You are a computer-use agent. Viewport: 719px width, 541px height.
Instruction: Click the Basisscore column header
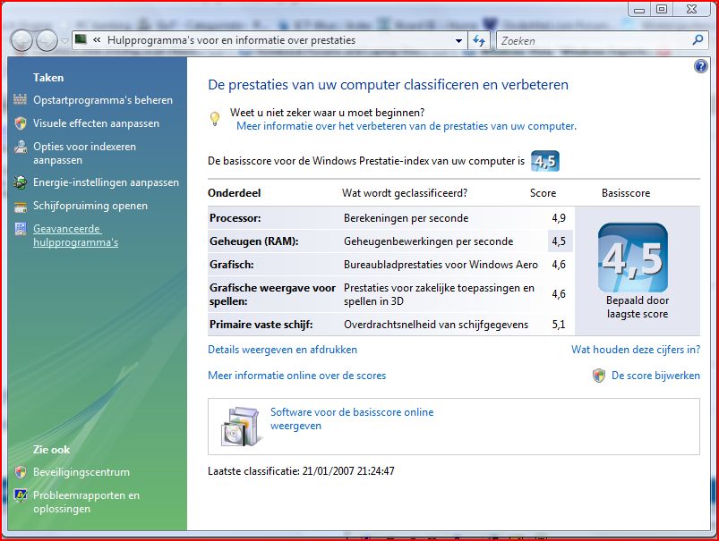click(626, 193)
